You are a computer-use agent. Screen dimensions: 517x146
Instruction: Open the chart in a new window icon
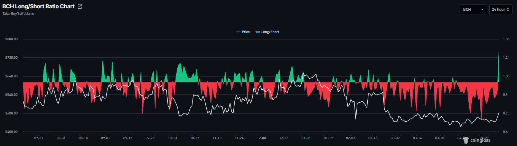click(x=80, y=7)
